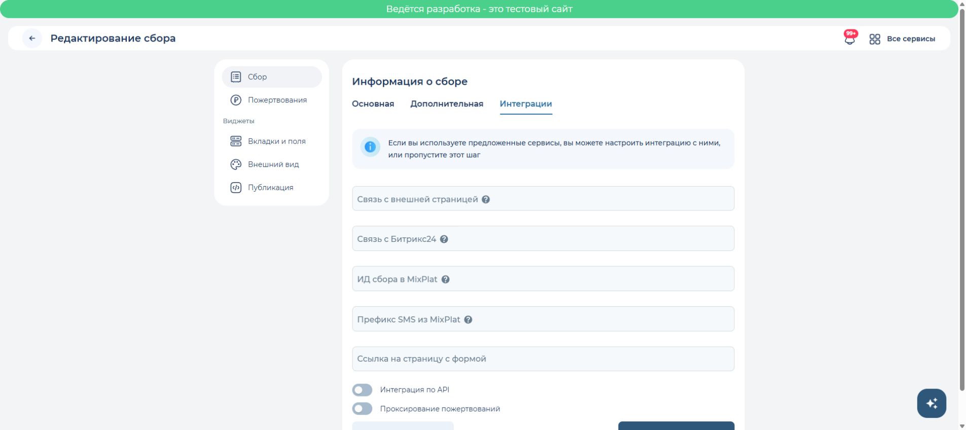Enable the Интеграция по API toggle
Viewport: 966px width, 430px height.
(x=362, y=390)
